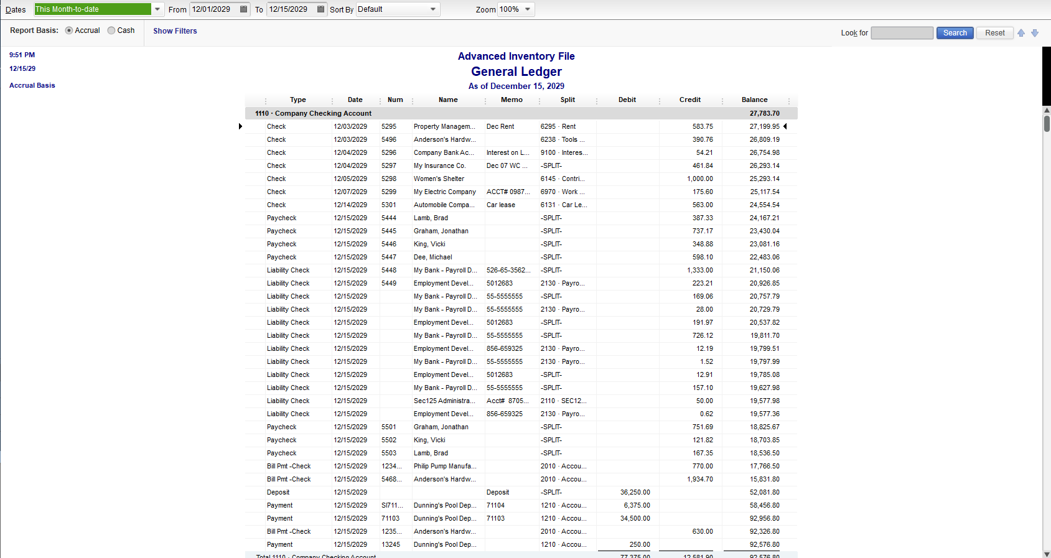Select paycheck number 5503
The width and height of the screenshot is (1051, 558).
tap(389, 453)
